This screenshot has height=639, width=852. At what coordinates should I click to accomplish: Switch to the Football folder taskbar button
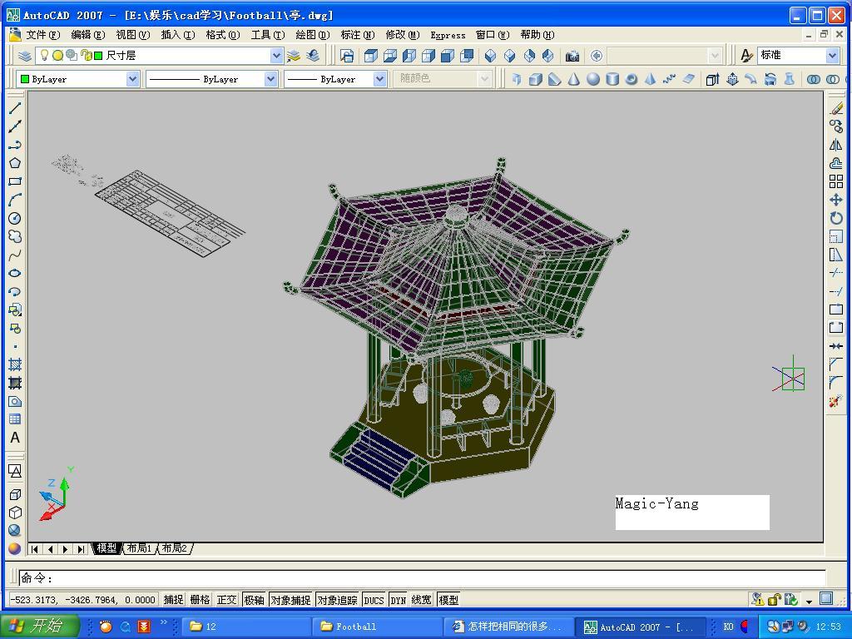[x=377, y=627]
